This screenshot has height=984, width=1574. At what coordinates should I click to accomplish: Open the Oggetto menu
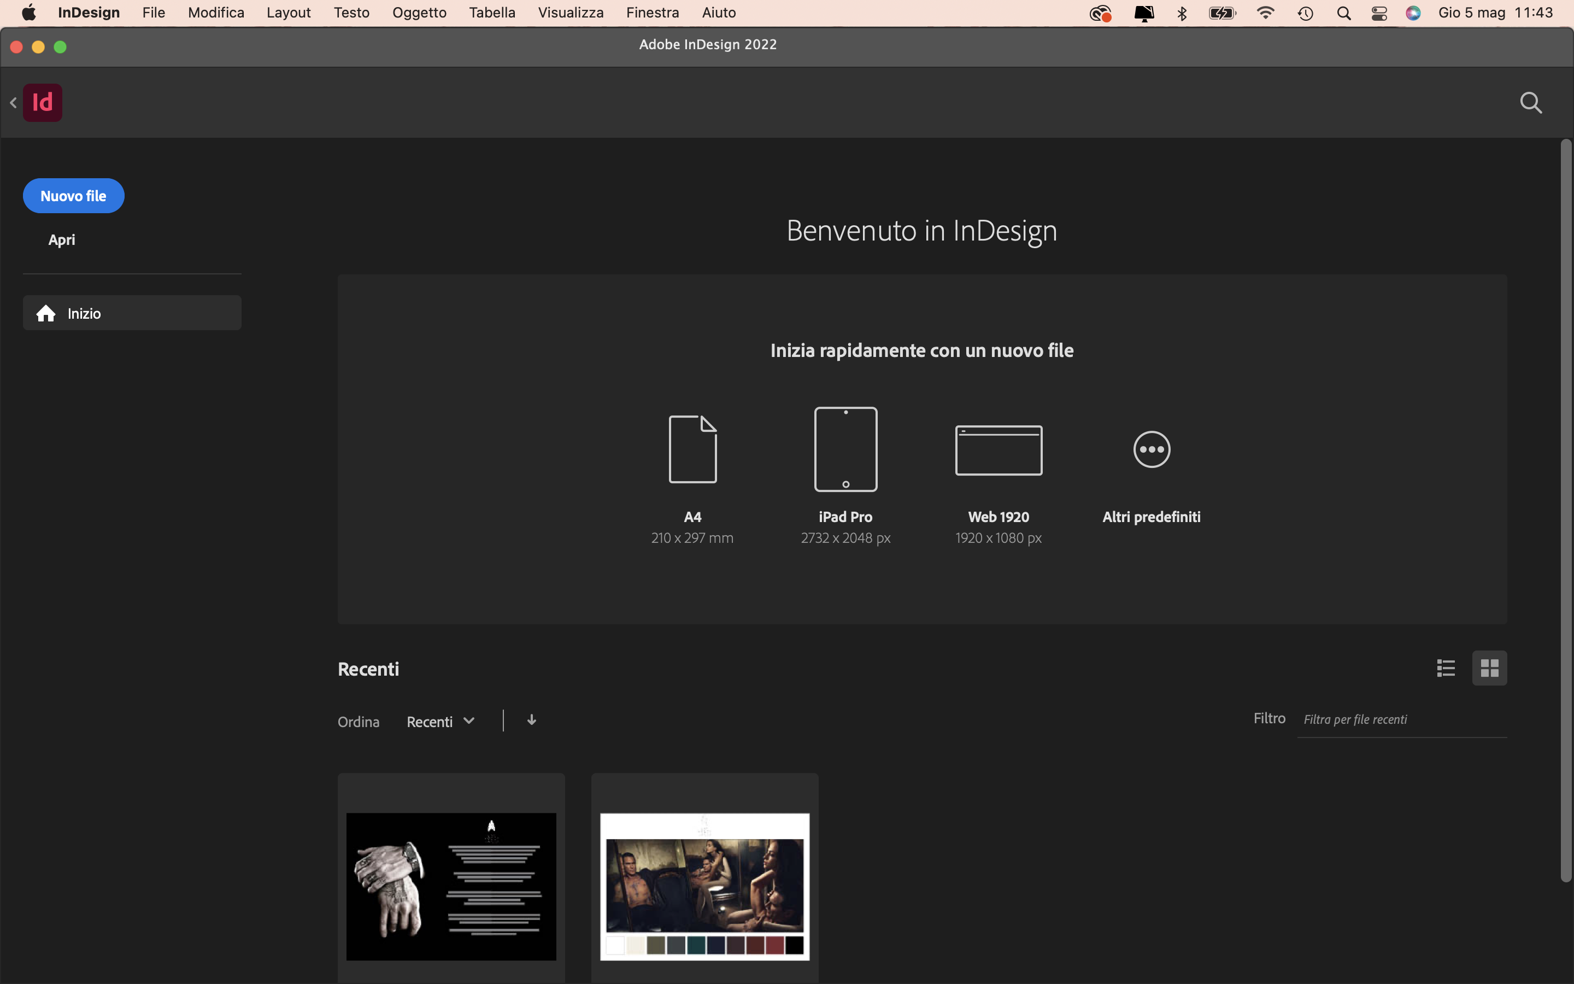click(420, 13)
